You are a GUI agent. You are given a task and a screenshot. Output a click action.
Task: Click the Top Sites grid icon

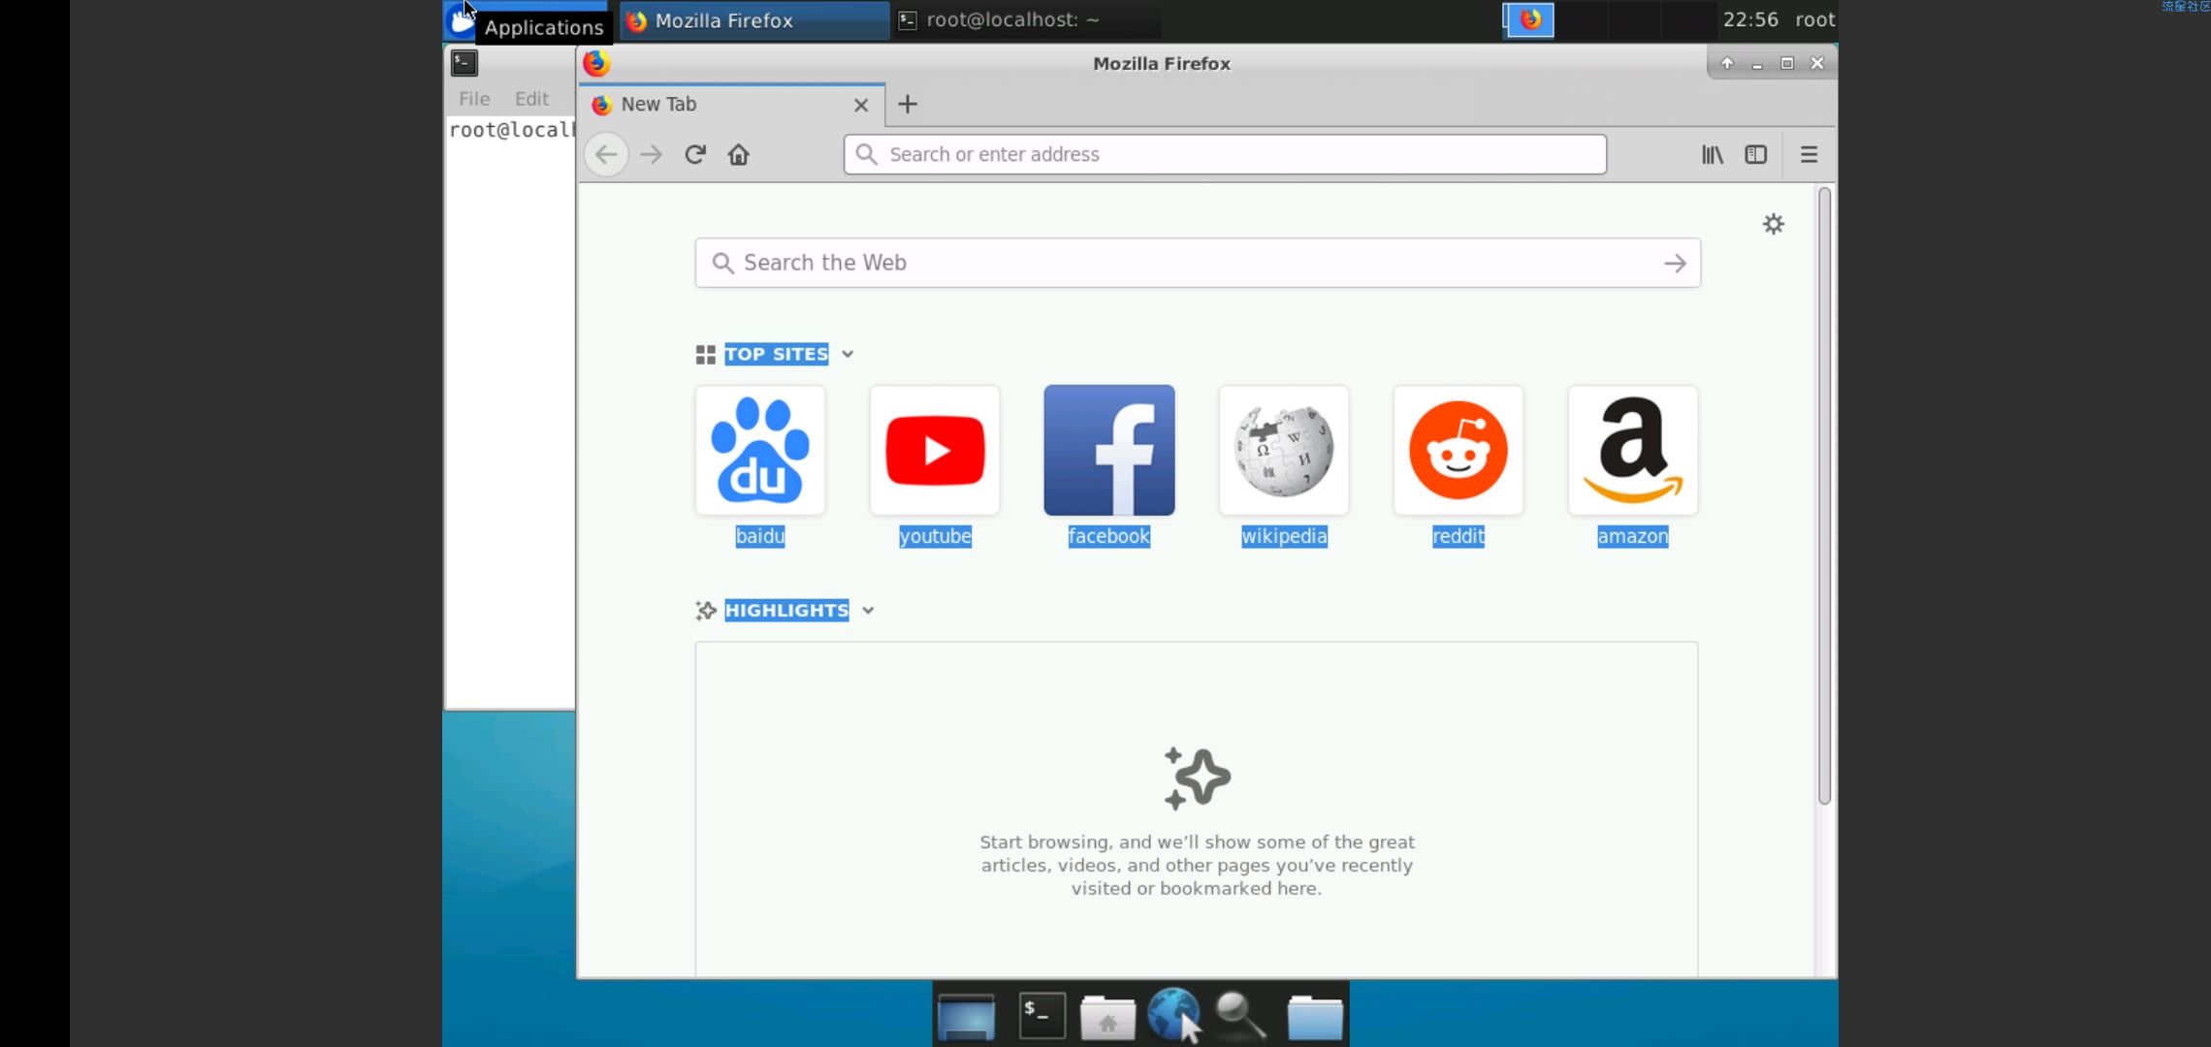click(x=705, y=355)
